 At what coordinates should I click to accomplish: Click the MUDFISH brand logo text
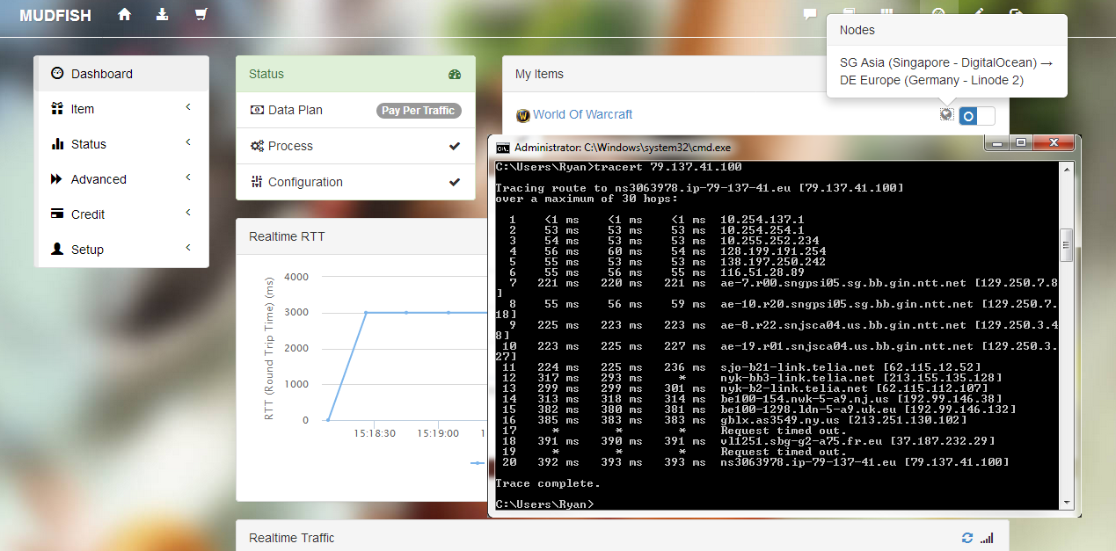[55, 16]
